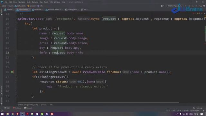The image size is (206, 116).
Task: Go to next highlighted error arrow
Action: 204,13
